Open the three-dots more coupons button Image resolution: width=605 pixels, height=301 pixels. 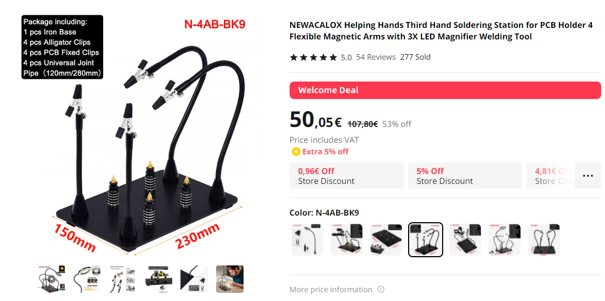pyautogui.click(x=587, y=176)
